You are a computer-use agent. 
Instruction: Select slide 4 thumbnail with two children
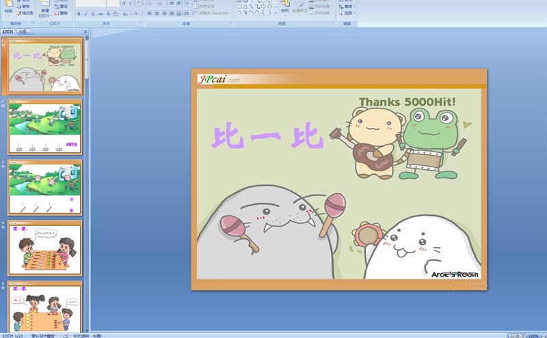(44, 248)
